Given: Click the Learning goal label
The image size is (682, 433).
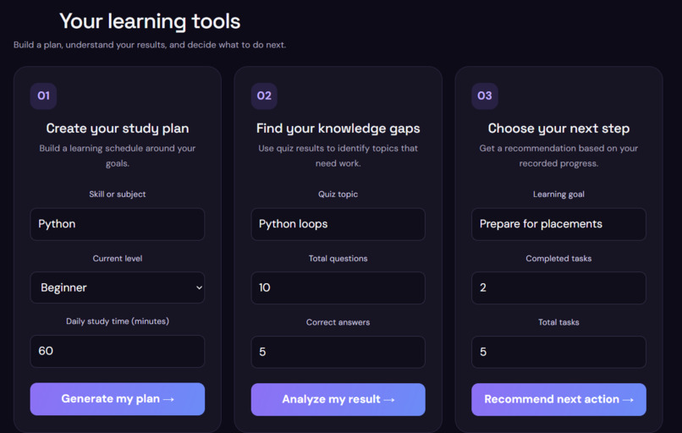Looking at the screenshot, I should pyautogui.click(x=558, y=195).
